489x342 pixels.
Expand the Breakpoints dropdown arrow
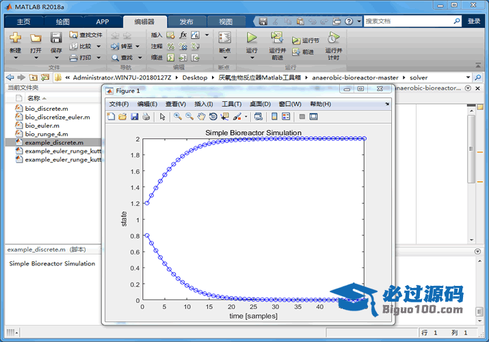(x=225, y=57)
